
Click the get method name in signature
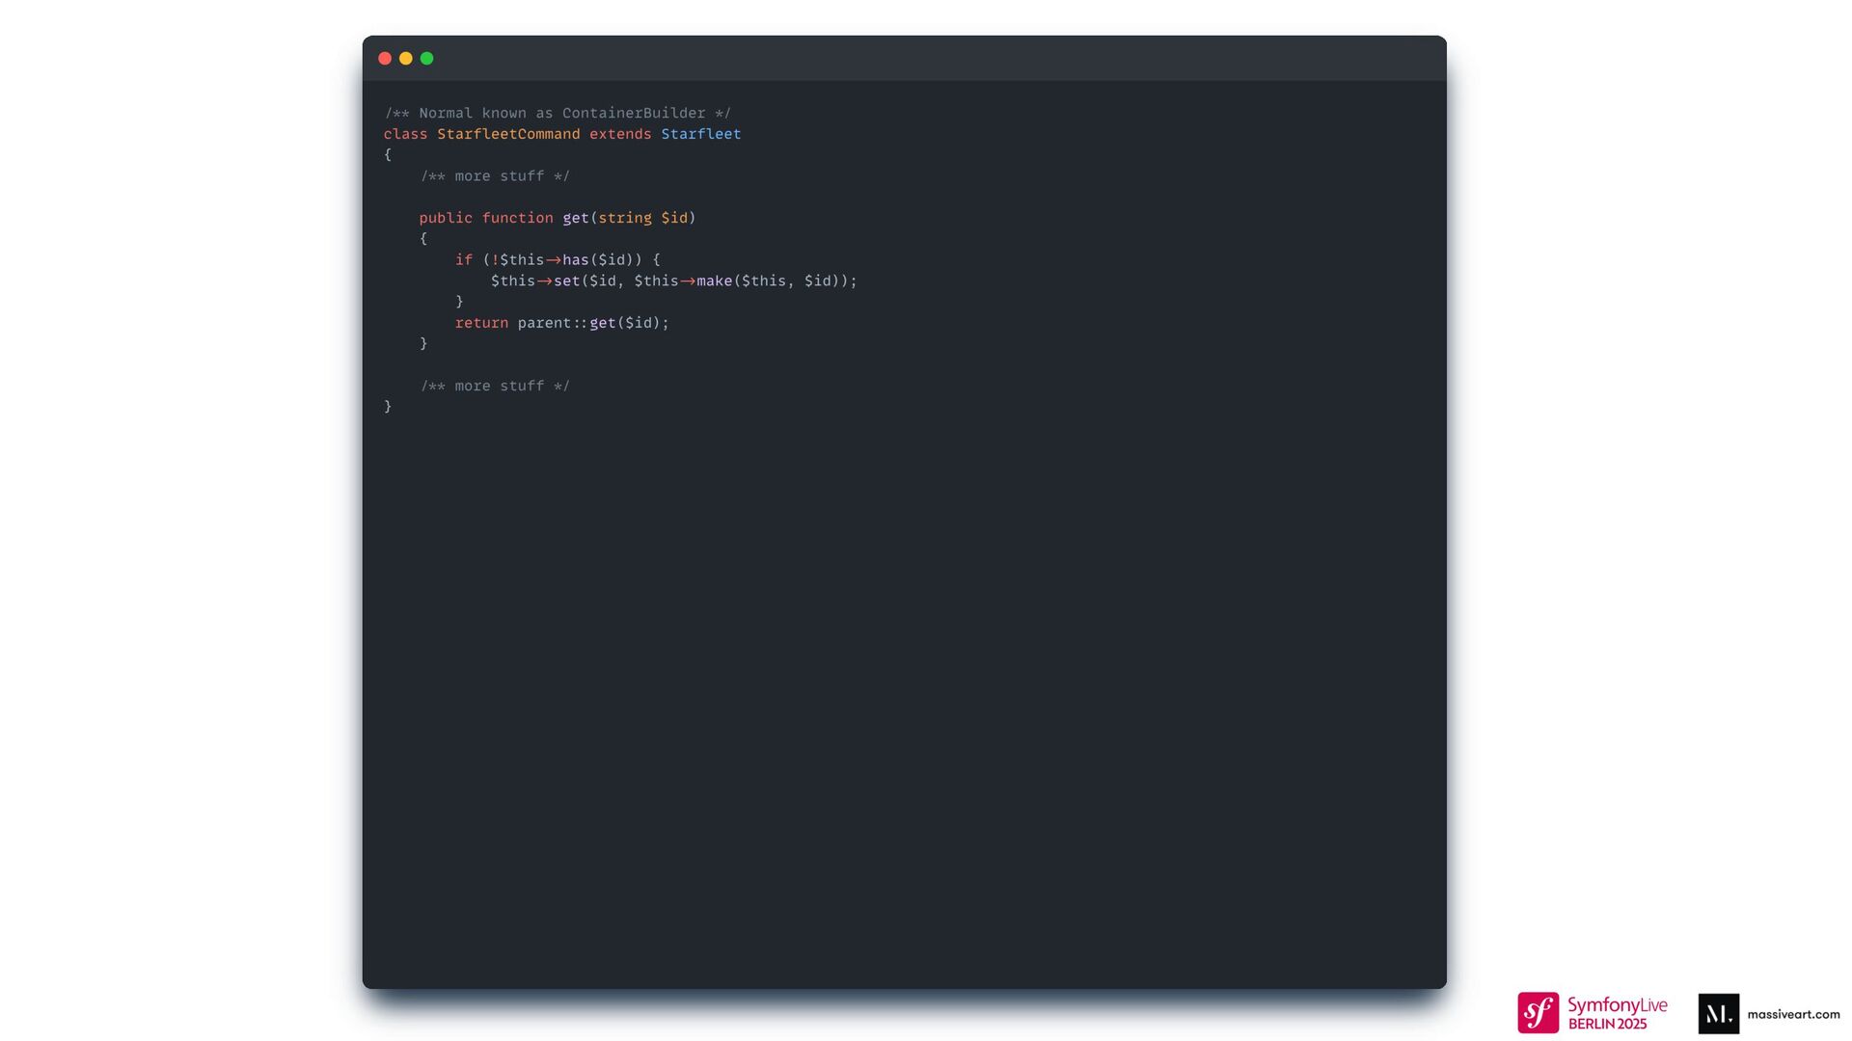576,218
